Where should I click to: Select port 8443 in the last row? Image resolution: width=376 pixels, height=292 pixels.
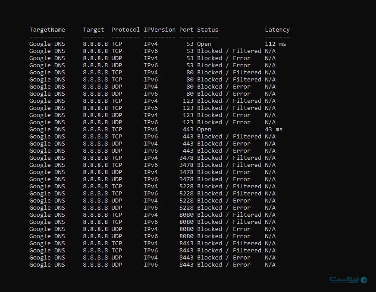tap(186, 265)
